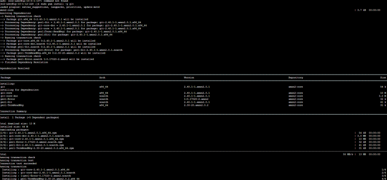Image resolution: width=387 pixels, height=180 pixels.
Task: Click Processing Dependency perl(Term::ReadKey) line
Action: point(63,31)
